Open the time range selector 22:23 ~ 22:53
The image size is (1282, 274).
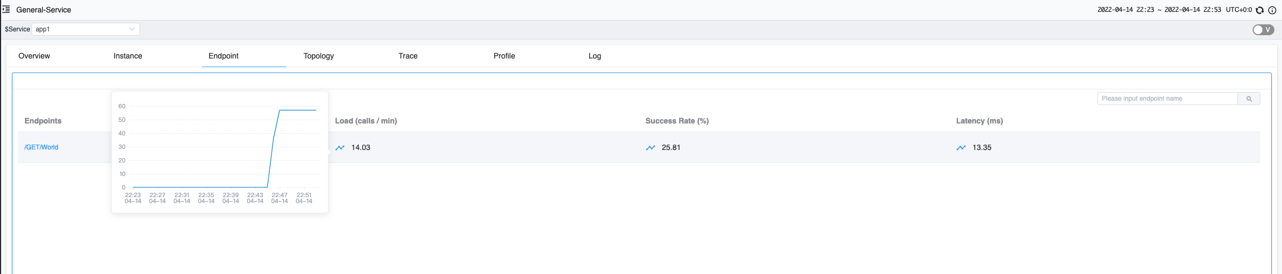tap(1159, 10)
